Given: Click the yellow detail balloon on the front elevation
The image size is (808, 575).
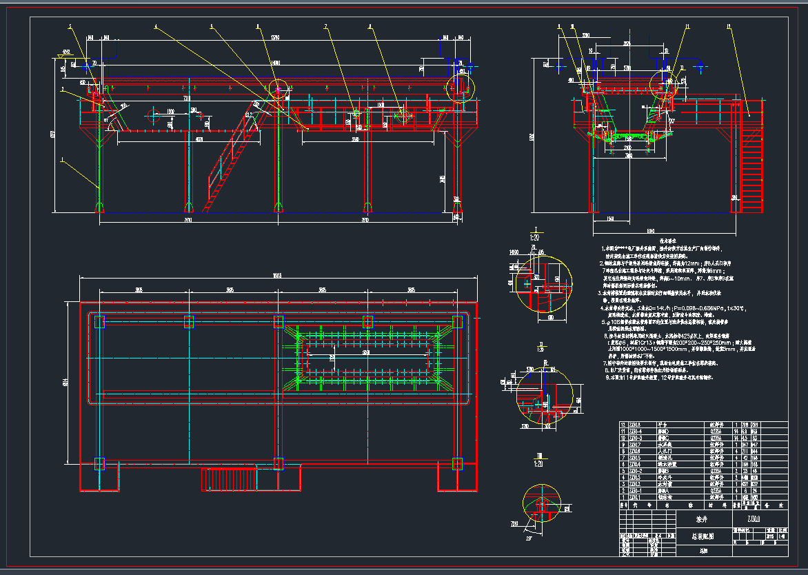Looking at the screenshot, I should pos(278,88).
